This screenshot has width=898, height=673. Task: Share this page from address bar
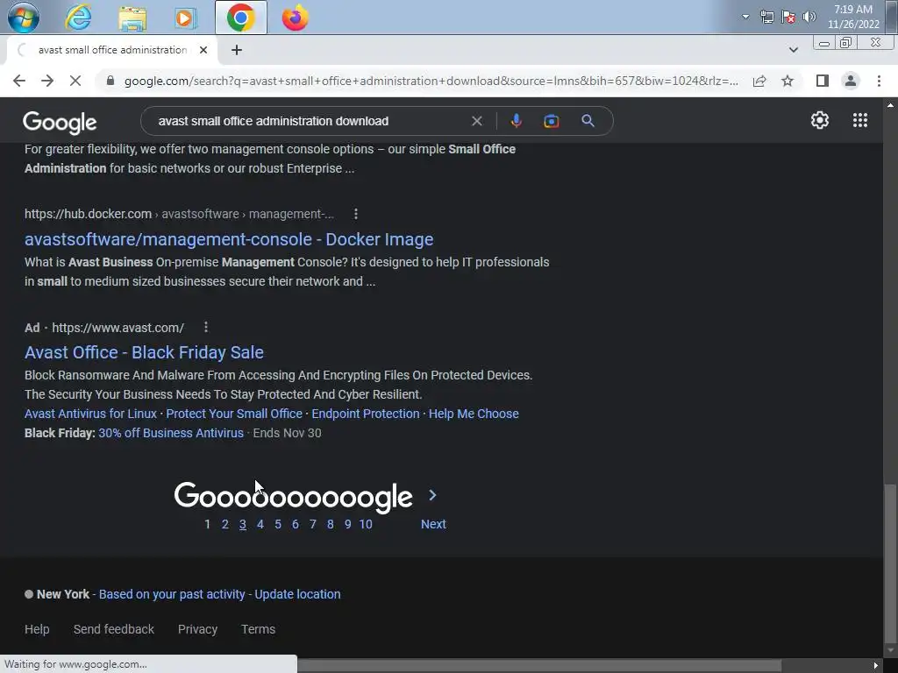click(x=759, y=81)
